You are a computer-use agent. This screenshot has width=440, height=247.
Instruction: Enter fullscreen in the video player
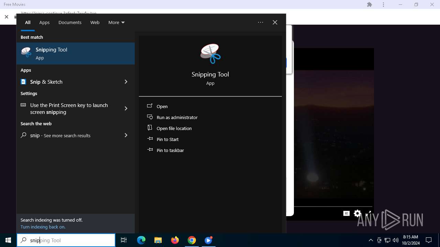pos(368,213)
